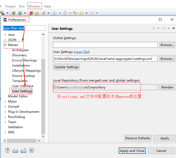This screenshot has width=176, height=158.
Task: Click the Oomph preference recorder icon
Action: point(31,150)
